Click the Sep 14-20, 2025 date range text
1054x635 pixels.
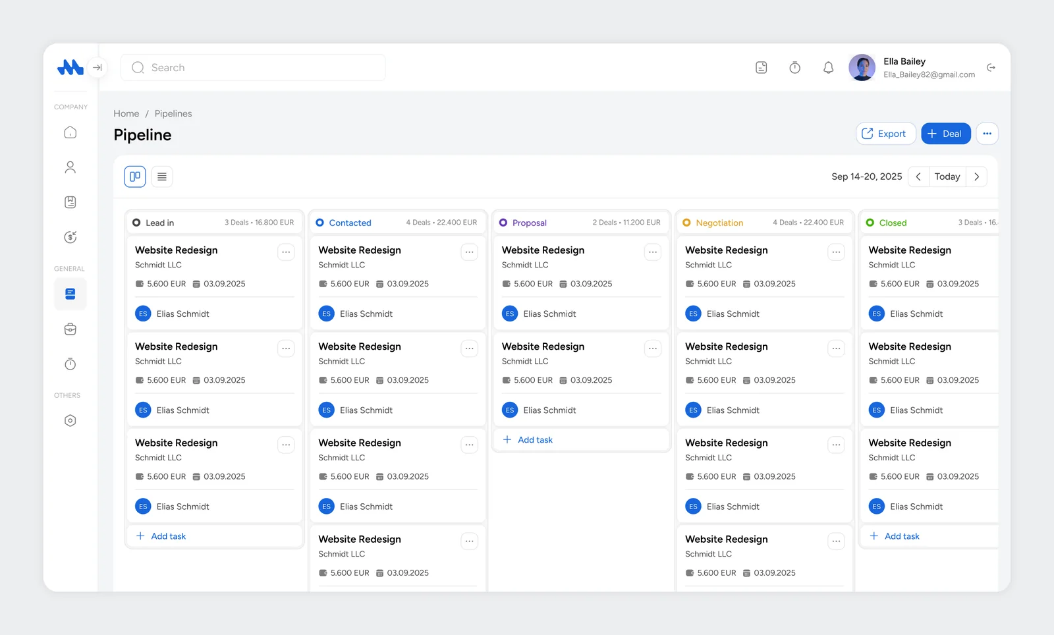(x=866, y=177)
